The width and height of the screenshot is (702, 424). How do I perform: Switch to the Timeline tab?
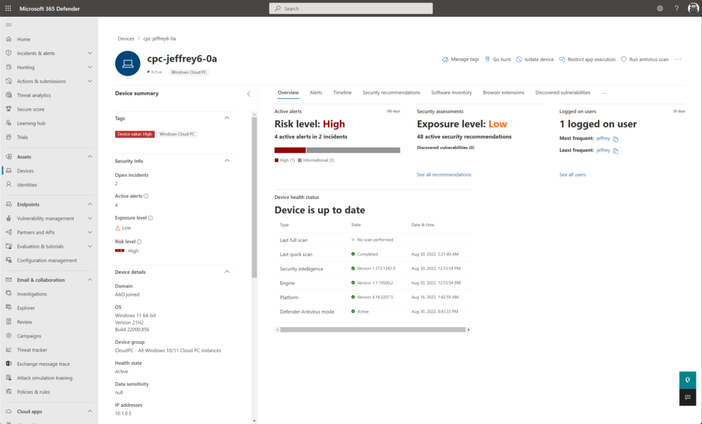click(342, 93)
